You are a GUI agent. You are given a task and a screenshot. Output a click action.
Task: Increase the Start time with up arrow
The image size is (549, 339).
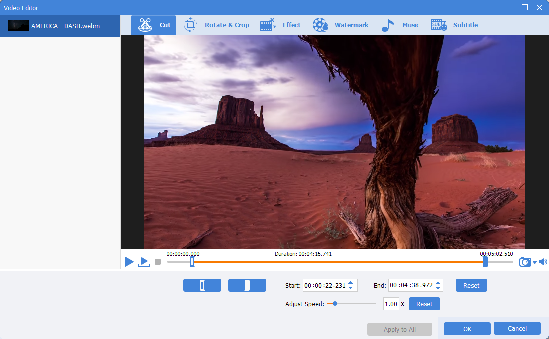350,283
